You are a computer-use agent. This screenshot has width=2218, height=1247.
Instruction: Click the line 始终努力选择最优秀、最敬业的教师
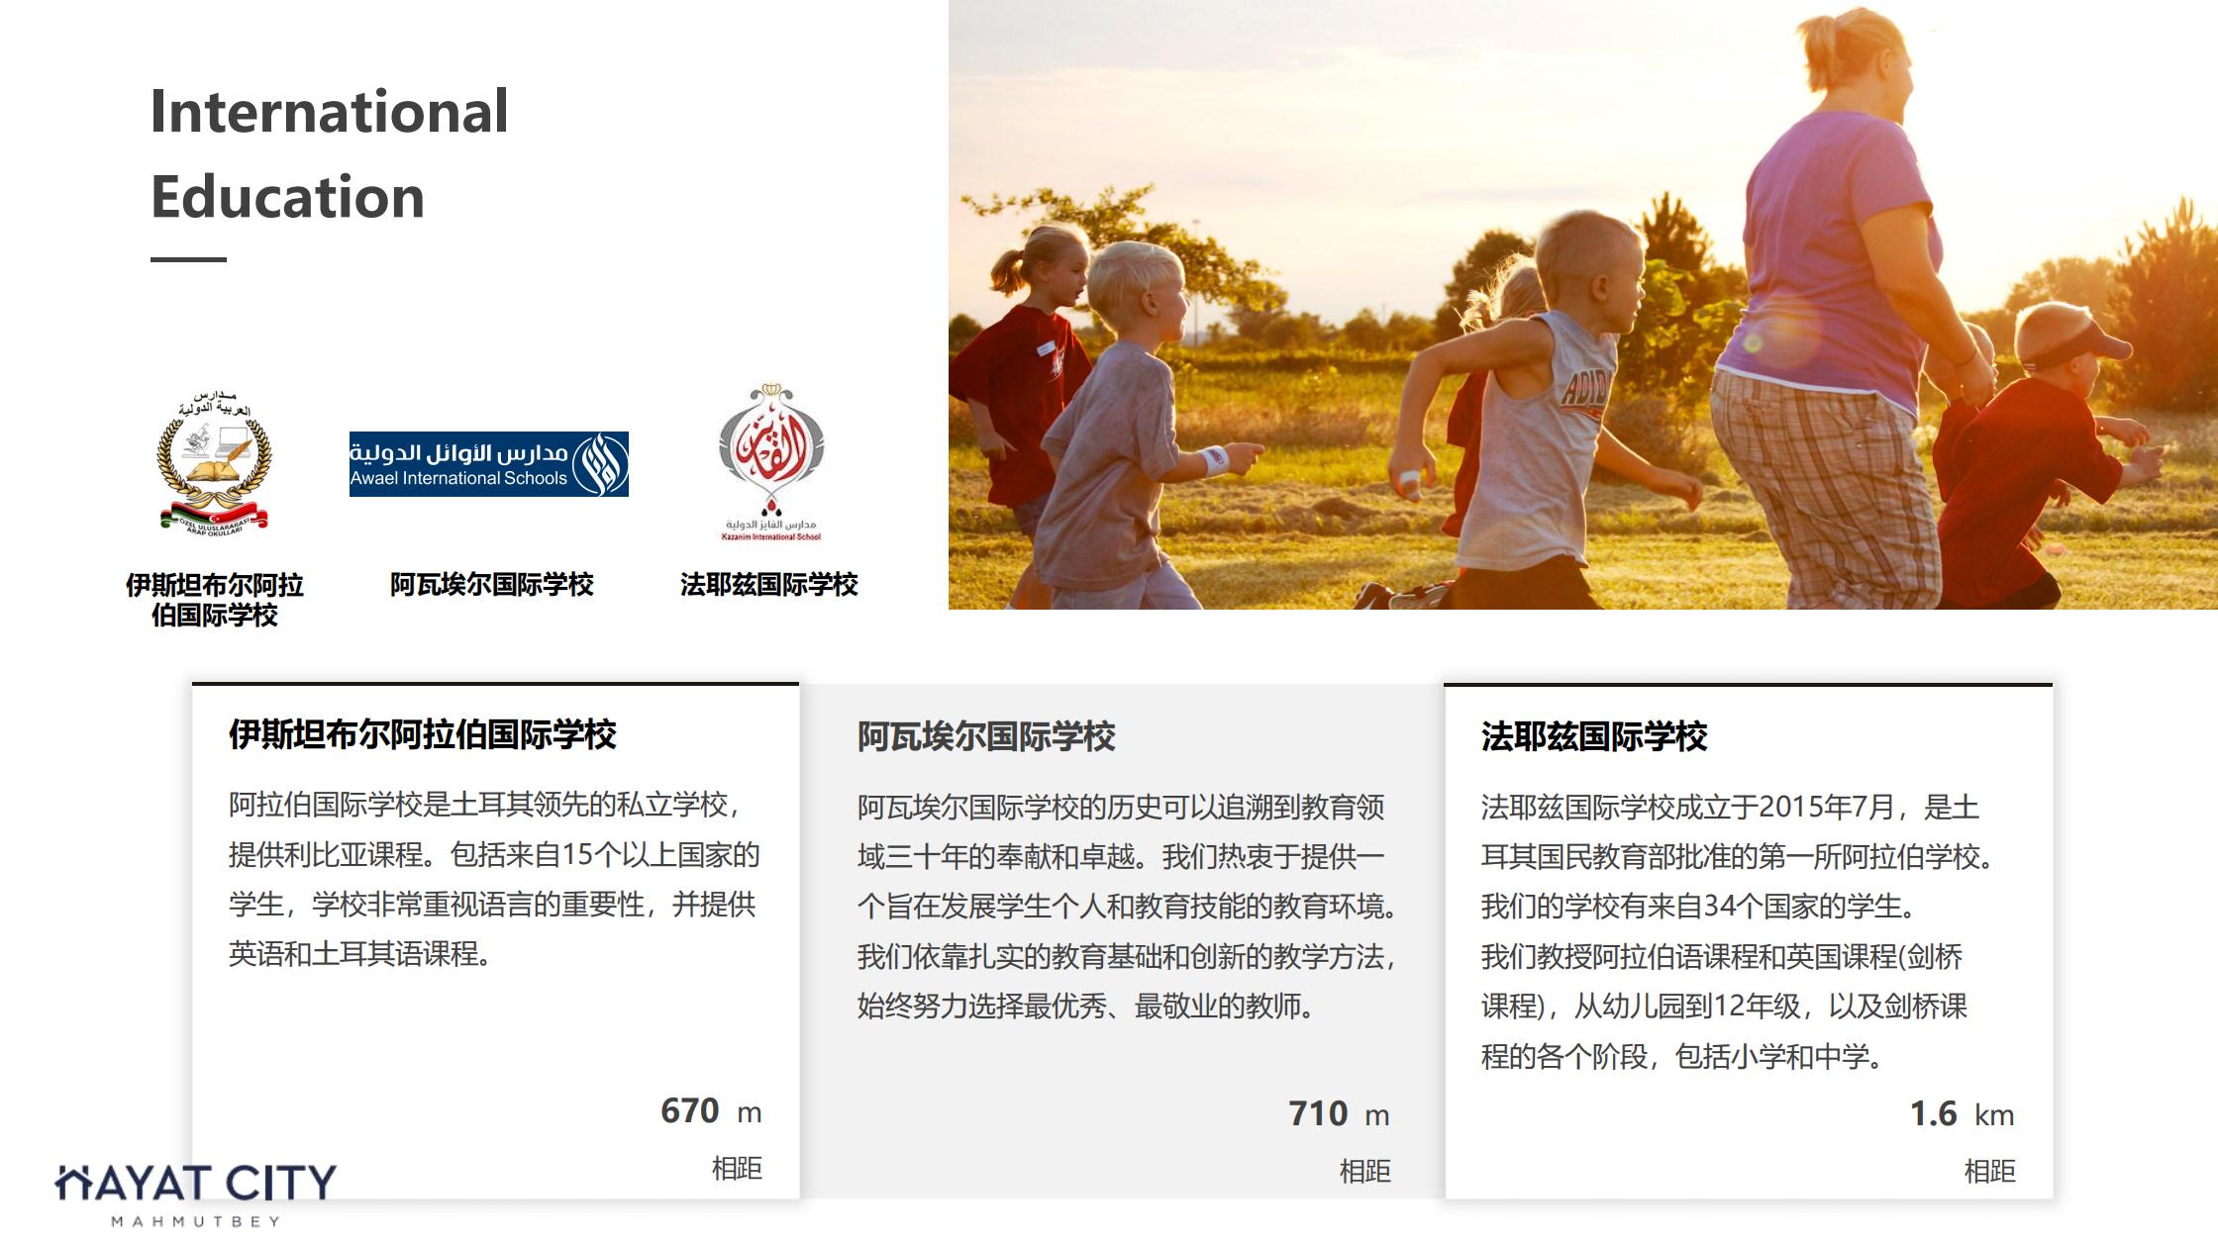(x=1086, y=1007)
